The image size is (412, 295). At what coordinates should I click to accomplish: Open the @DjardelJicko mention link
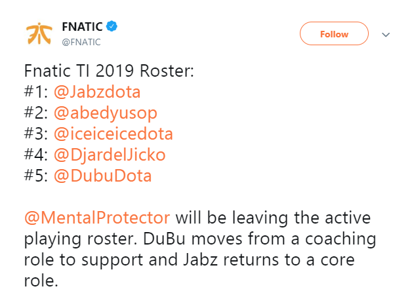coord(110,156)
